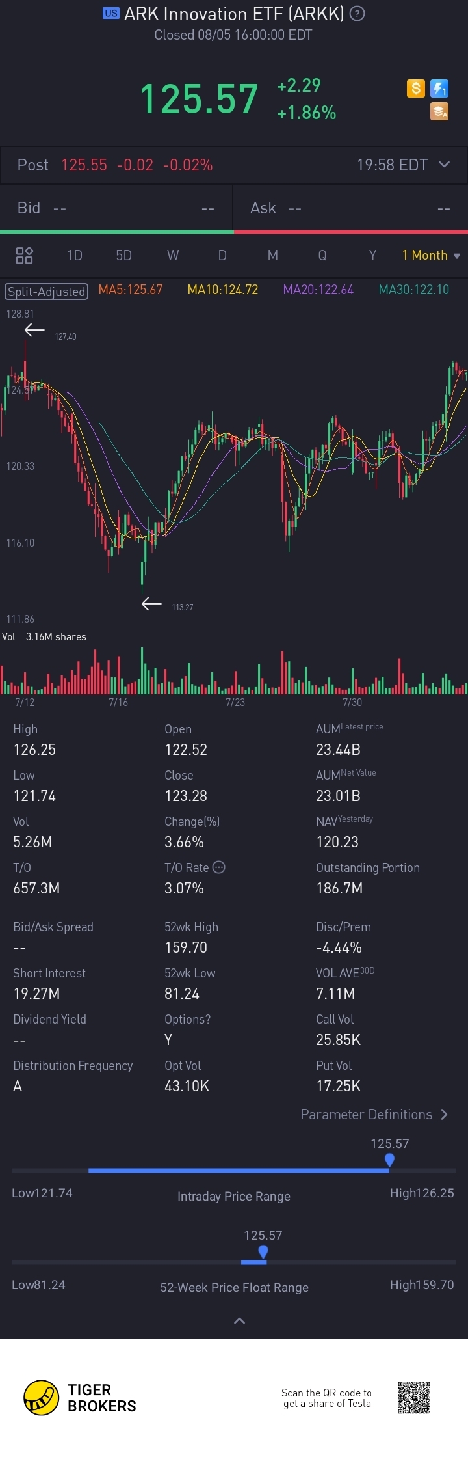468x1457 pixels.
Task: Switch to the 1D chart tab
Action: pos(75,255)
